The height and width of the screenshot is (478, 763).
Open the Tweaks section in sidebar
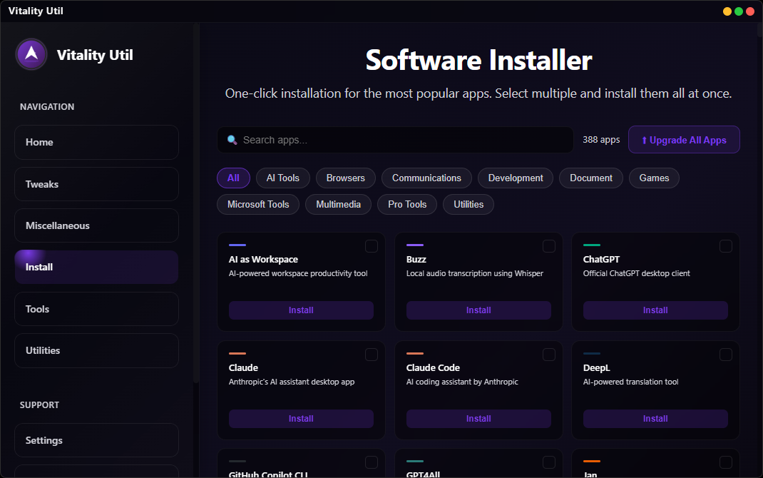coord(96,184)
